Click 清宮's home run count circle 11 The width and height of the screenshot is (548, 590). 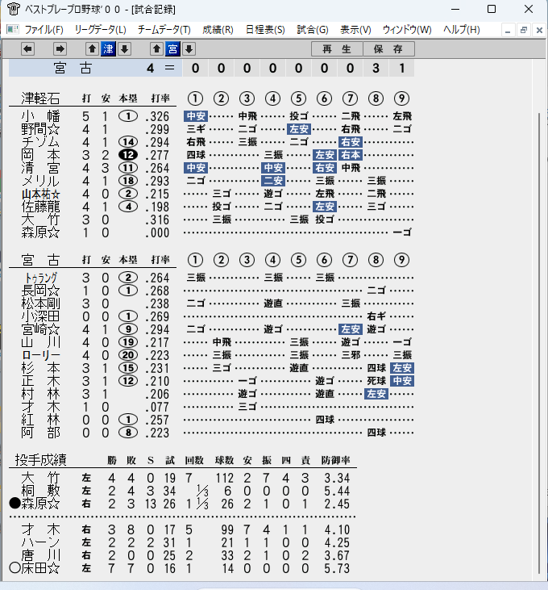[128, 168]
